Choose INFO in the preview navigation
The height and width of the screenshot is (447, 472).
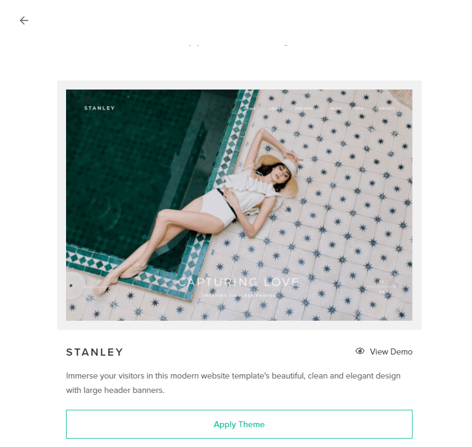pyautogui.click(x=359, y=108)
